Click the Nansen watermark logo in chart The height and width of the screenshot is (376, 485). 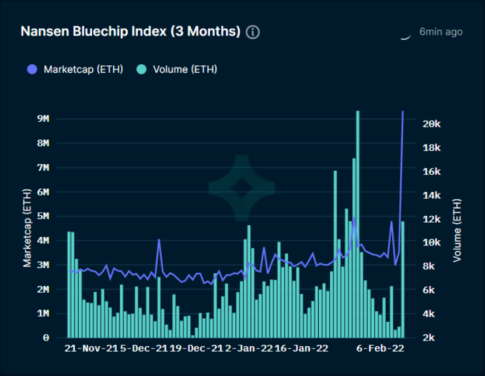242,188
